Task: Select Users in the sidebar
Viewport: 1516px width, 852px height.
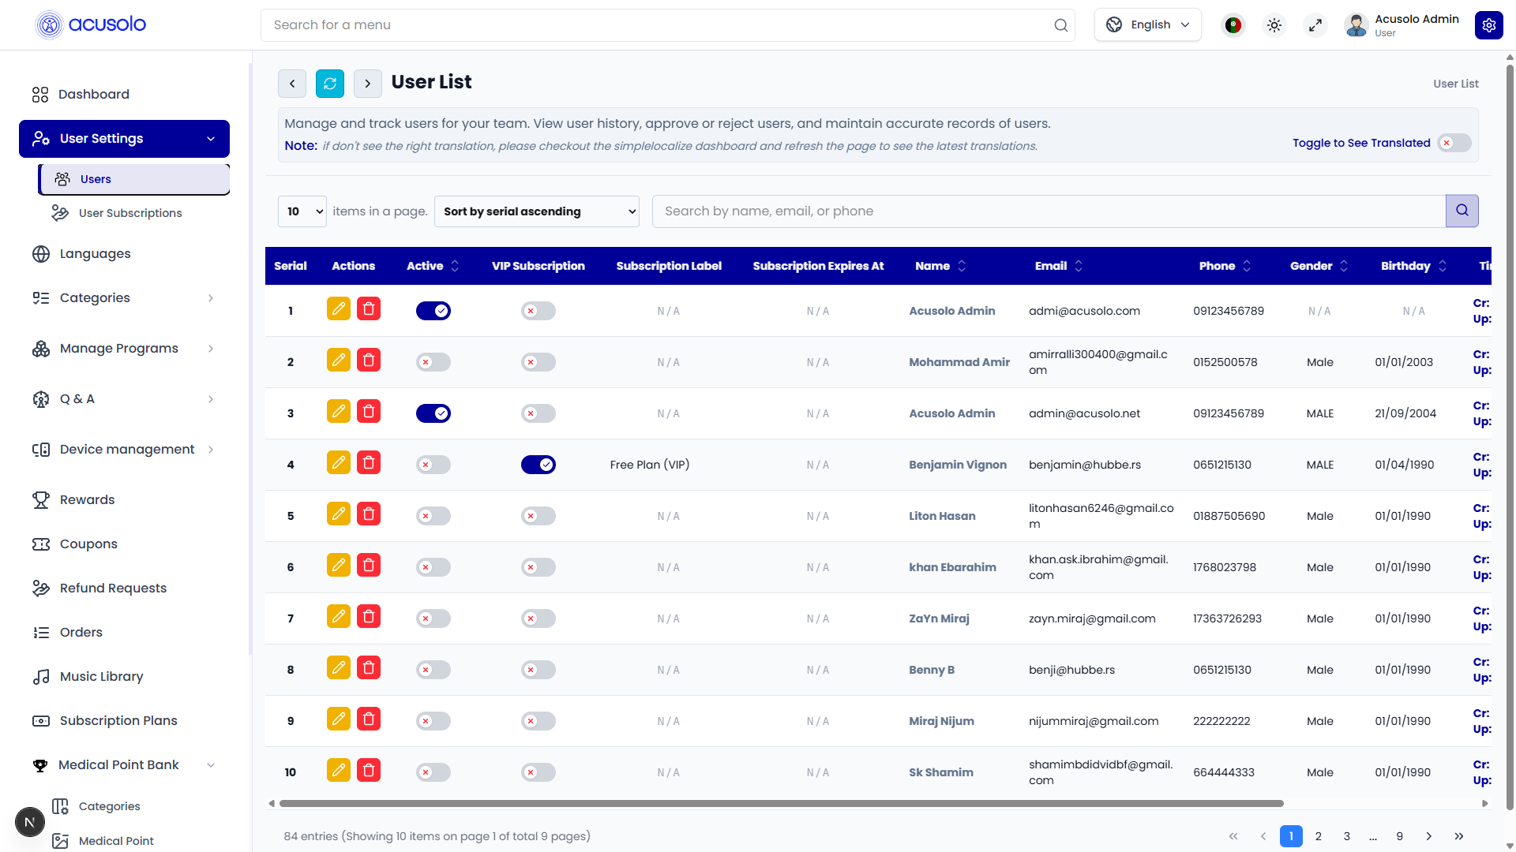Action: point(134,179)
